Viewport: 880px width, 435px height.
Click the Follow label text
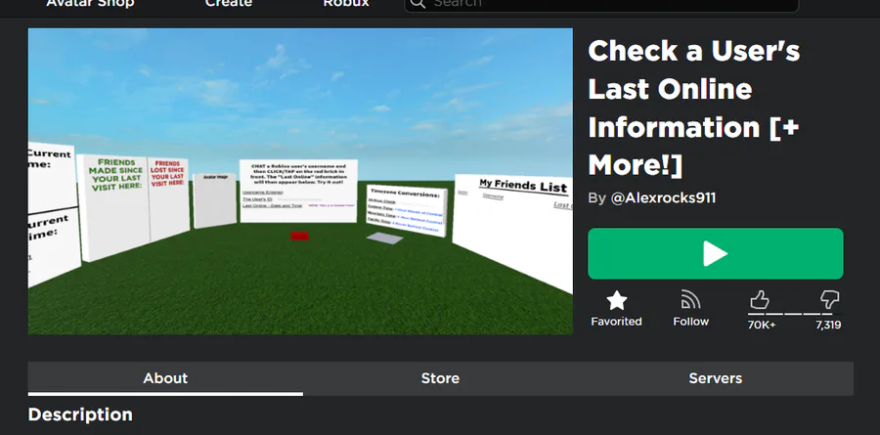(x=691, y=322)
